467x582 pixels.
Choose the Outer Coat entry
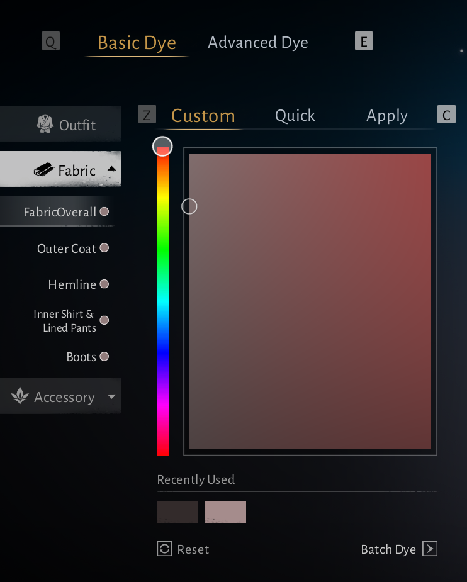click(67, 249)
